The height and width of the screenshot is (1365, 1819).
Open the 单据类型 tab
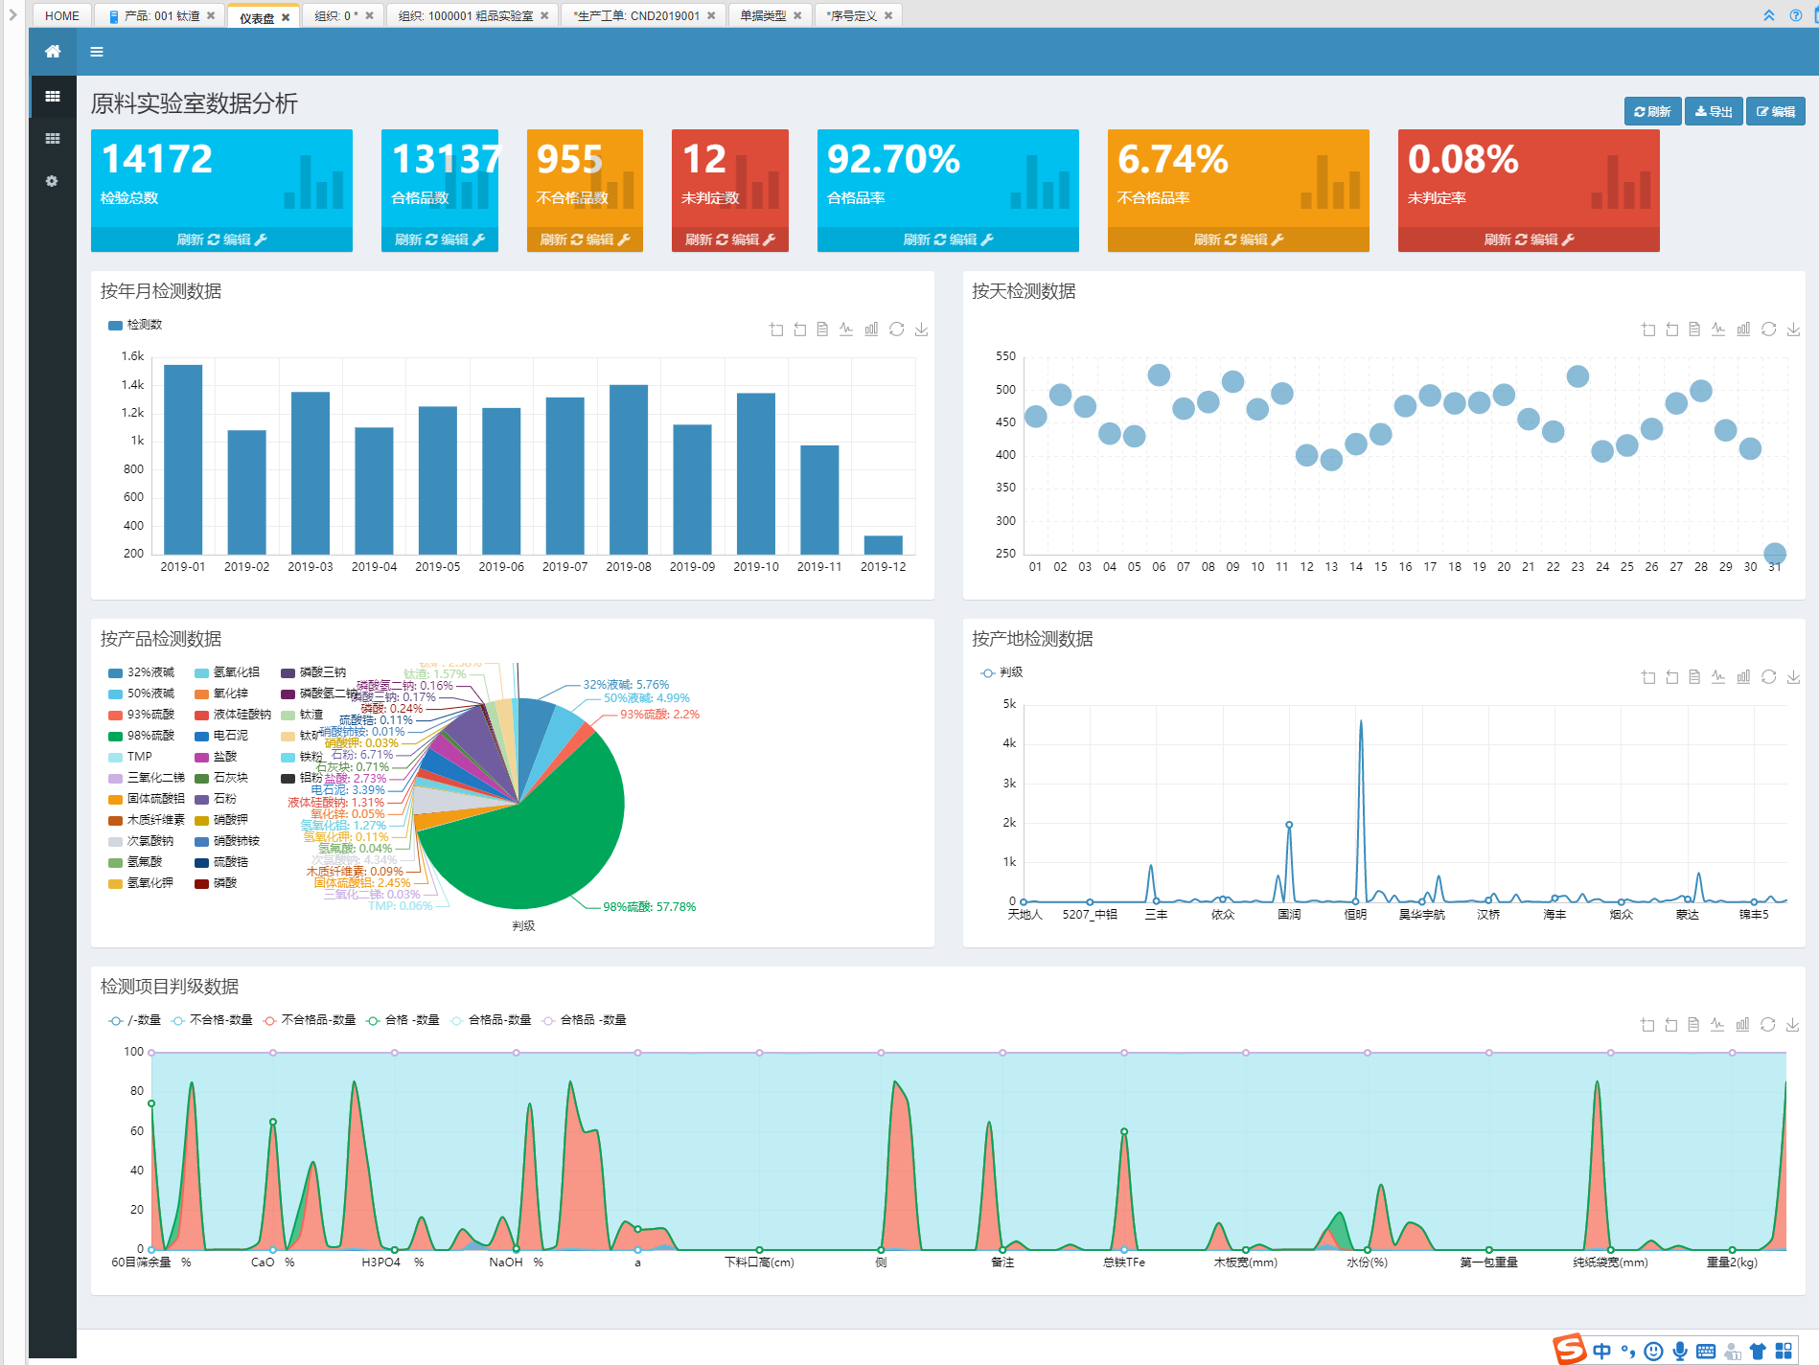click(763, 16)
